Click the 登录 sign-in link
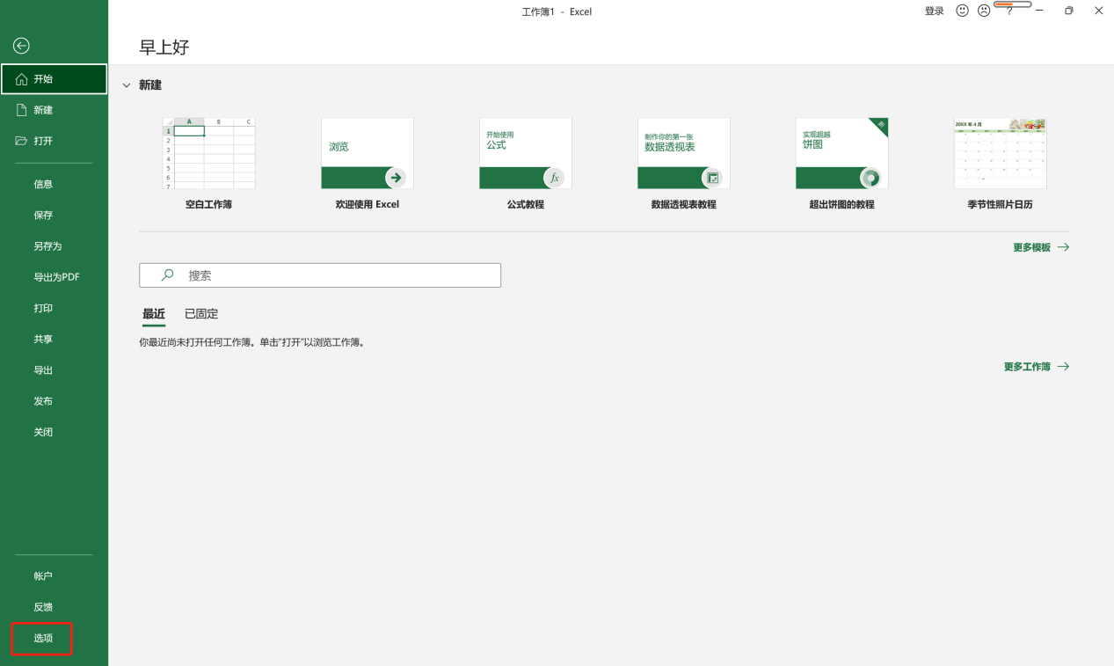1114x666 pixels. coord(934,11)
